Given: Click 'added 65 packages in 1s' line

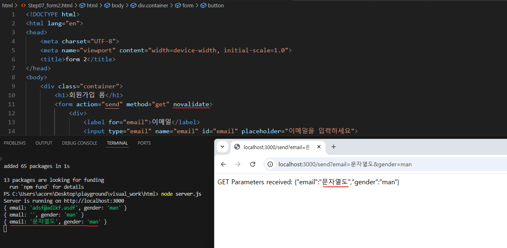Looking at the screenshot, I should coord(36,166).
